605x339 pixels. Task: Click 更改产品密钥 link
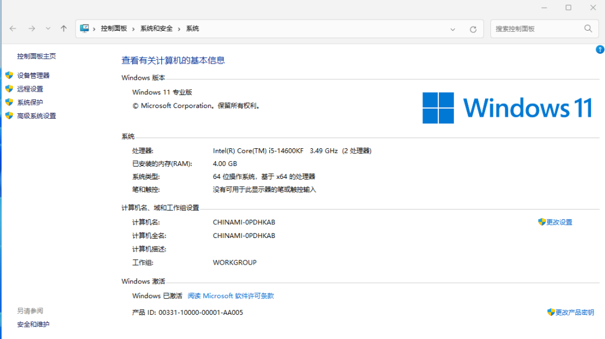(574, 312)
